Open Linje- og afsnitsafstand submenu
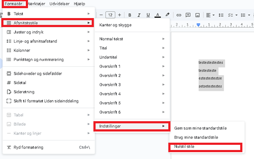This screenshot has height=159, width=254. click(x=49, y=41)
